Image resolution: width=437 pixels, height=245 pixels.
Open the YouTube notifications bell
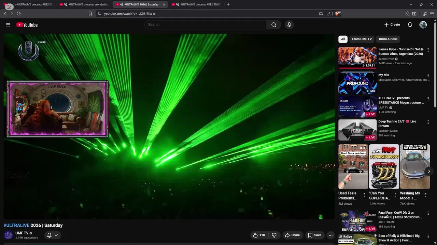[410, 24]
